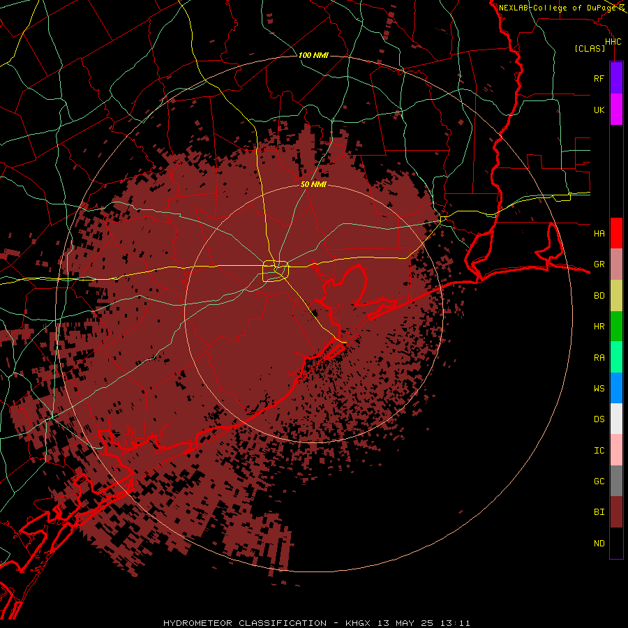Click the GR legend label
628x628 pixels.
coord(599,264)
